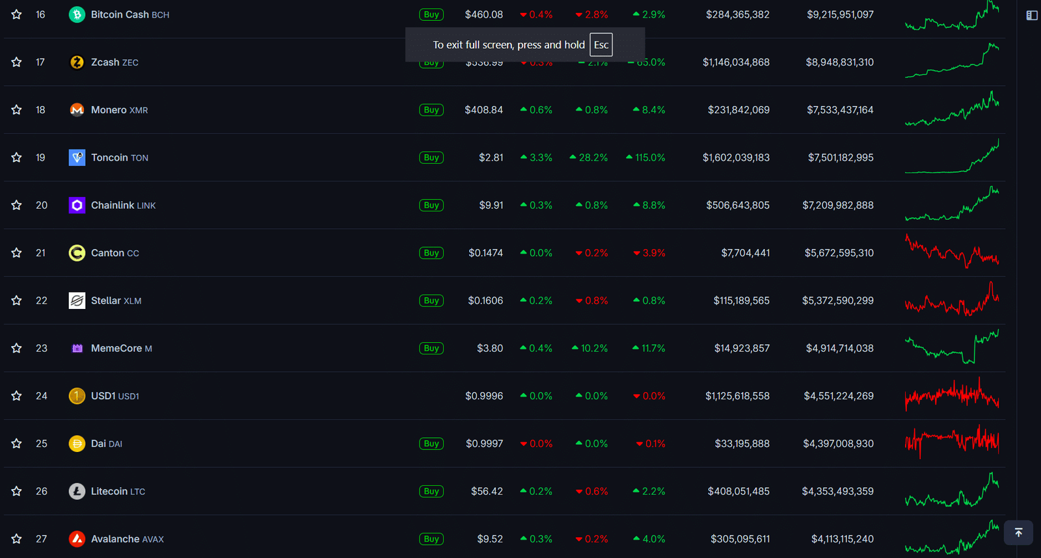The image size is (1041, 558).
Task: Star the Toncoin row
Action: pyautogui.click(x=16, y=157)
